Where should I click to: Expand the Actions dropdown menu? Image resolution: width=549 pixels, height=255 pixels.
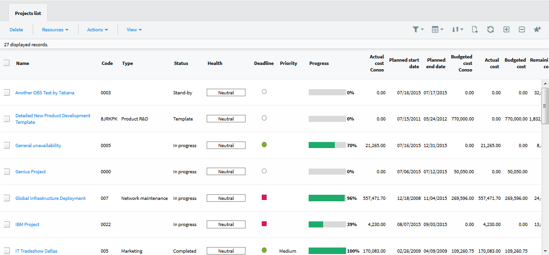coord(97,30)
